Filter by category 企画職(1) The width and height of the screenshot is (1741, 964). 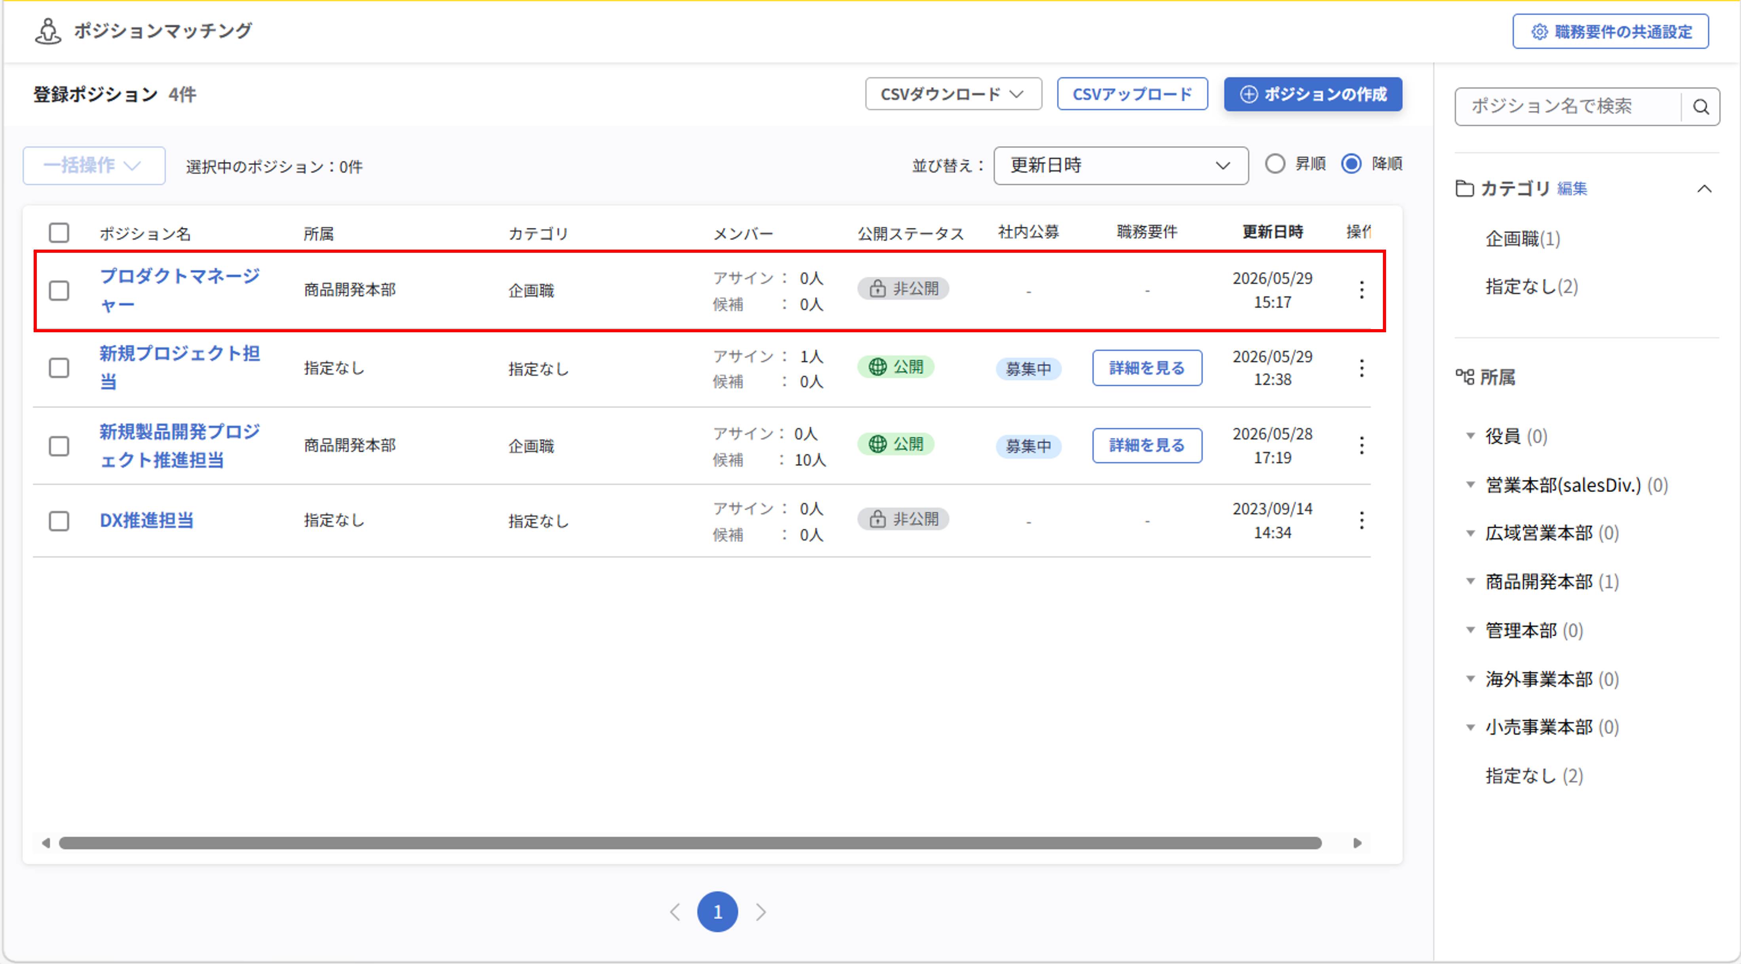pos(1523,239)
